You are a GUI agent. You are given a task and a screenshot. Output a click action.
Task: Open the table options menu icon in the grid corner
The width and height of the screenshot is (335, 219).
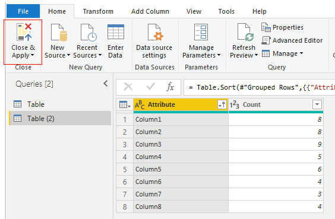(125, 105)
